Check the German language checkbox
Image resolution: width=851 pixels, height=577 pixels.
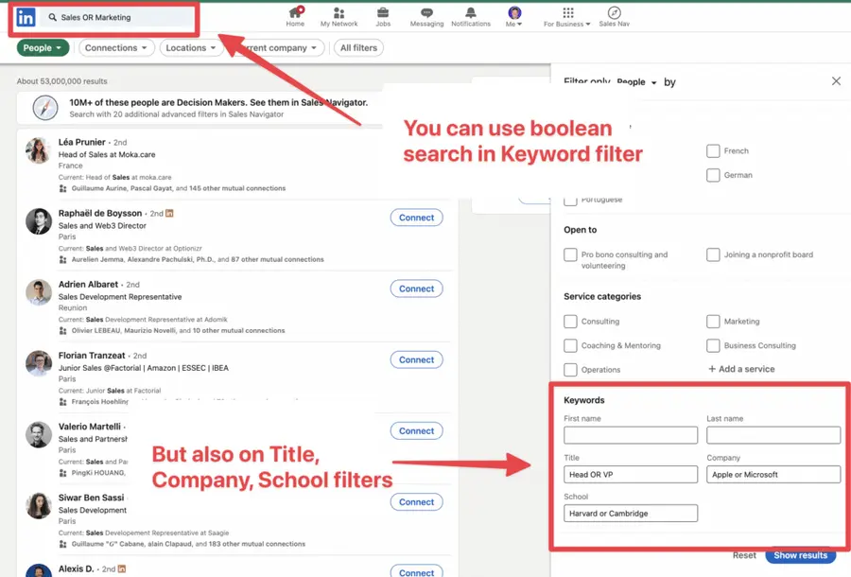pos(713,175)
